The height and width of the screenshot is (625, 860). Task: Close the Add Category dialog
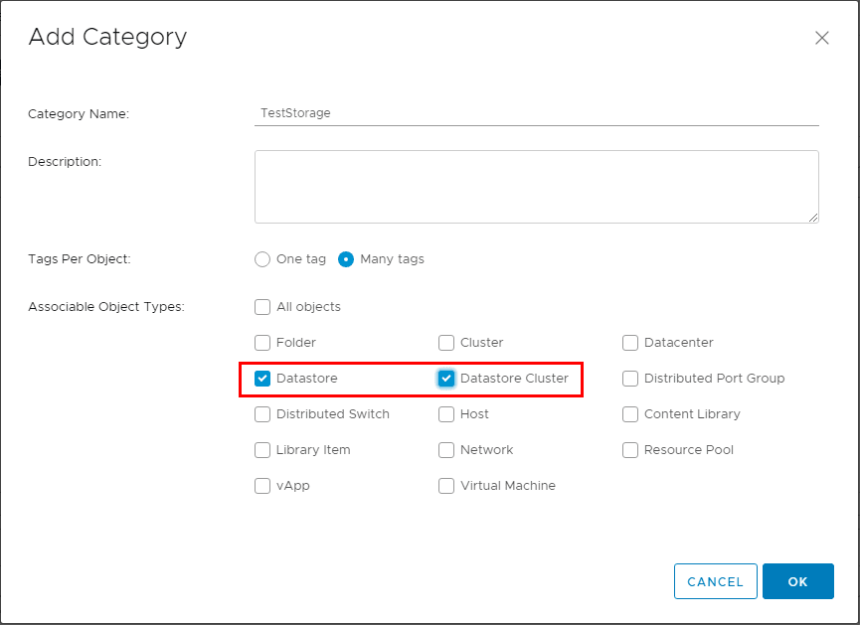coord(821,38)
